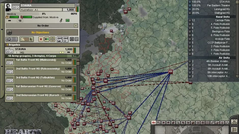Image resolution: width=239 pixels, height=134 pixels.
Task: Select 1st Baltic Front HQ (Malinovskij)
Action: pyautogui.click(x=41, y=62)
